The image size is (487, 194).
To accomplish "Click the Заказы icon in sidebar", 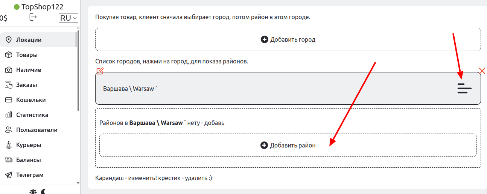I will click(9, 85).
